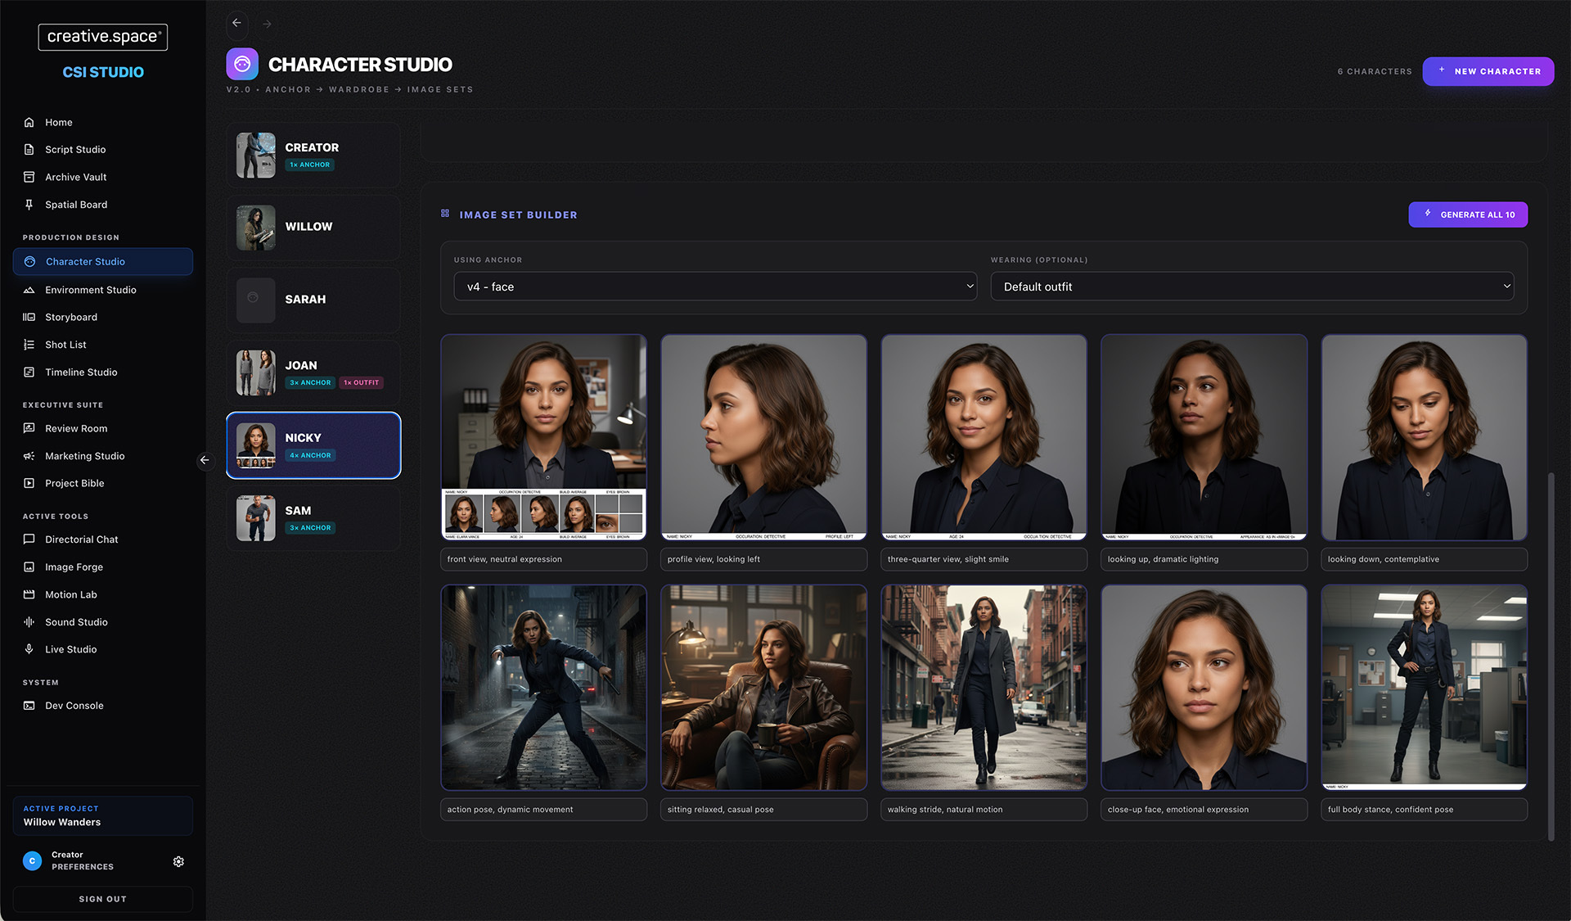Select the SAM character card
This screenshot has width=1571, height=921.
313,518
